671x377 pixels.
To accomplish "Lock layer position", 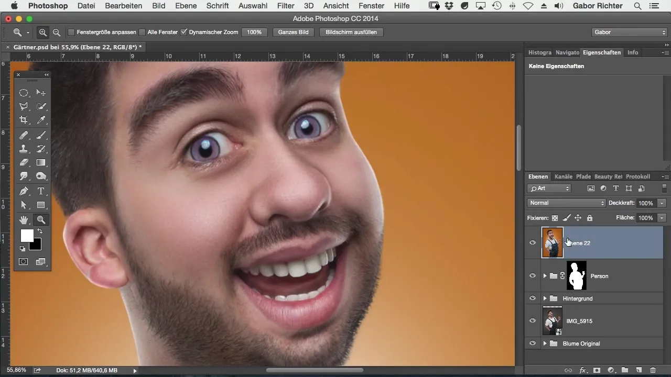I will coord(578,218).
